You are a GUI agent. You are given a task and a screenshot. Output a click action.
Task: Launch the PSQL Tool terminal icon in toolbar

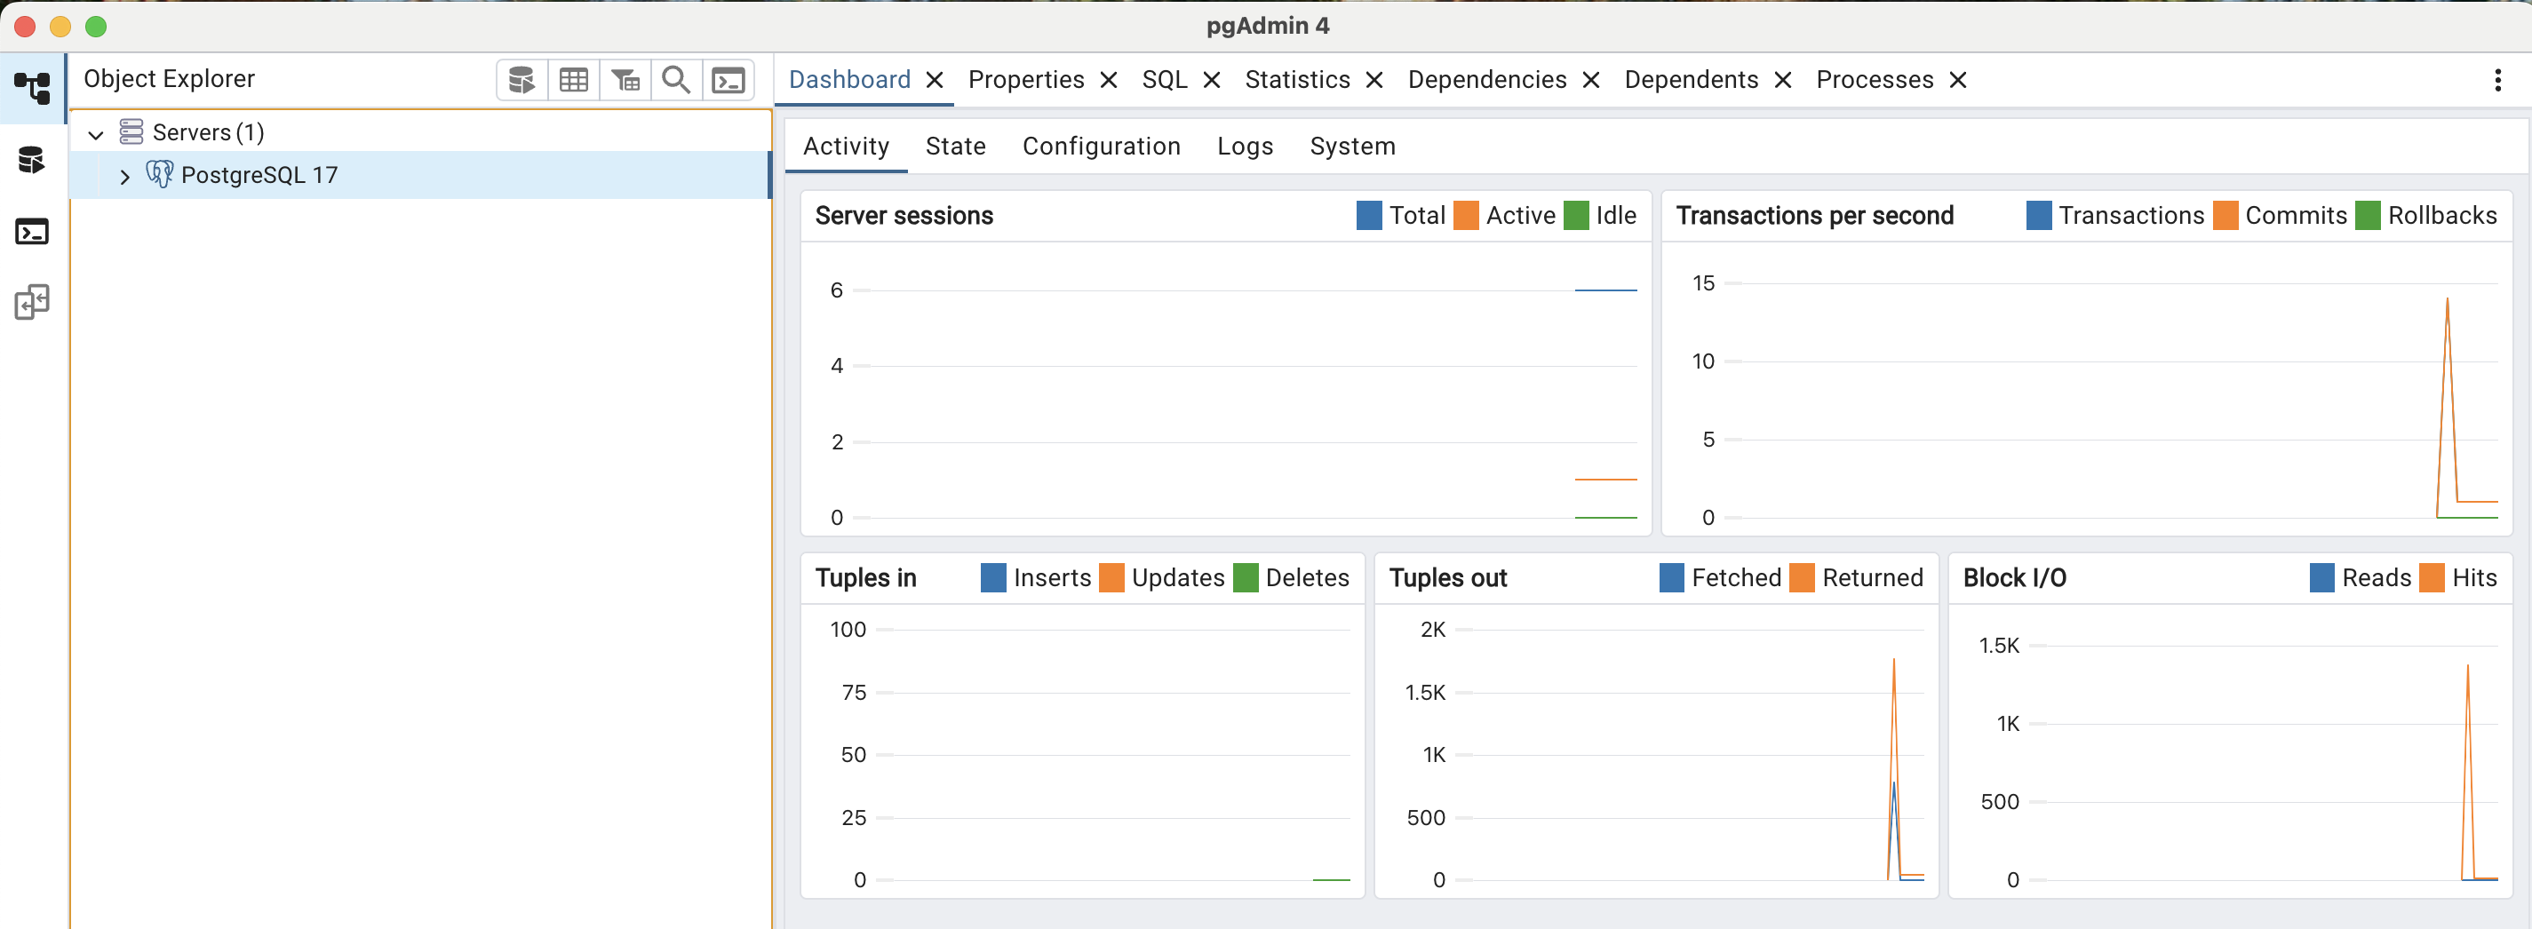click(x=729, y=80)
